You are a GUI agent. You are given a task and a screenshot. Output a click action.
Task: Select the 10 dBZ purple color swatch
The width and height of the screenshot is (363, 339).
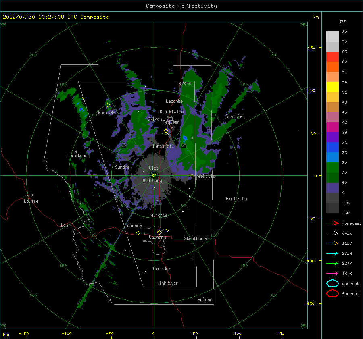click(332, 188)
